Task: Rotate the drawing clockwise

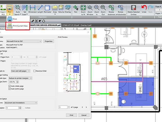Action: point(111,9)
